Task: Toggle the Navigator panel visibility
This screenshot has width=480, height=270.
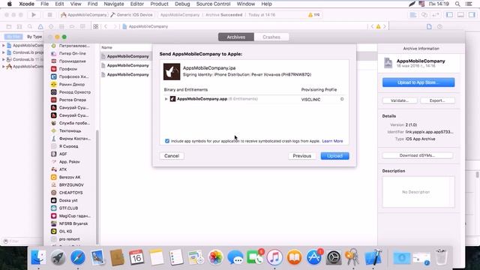Action: pos(449,15)
